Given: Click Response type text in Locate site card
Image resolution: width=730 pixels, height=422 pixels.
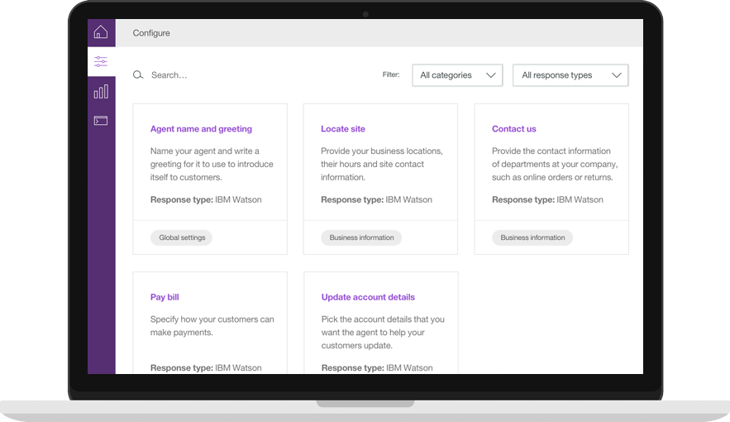Looking at the screenshot, I should tap(376, 199).
